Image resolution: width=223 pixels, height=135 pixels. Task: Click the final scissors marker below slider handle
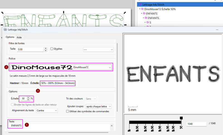181,127
